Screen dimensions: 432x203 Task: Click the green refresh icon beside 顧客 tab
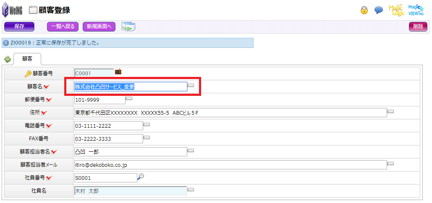[7, 59]
